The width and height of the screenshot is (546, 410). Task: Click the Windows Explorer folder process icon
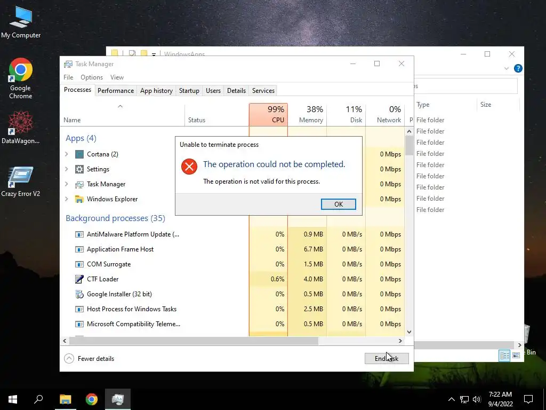coord(79,199)
